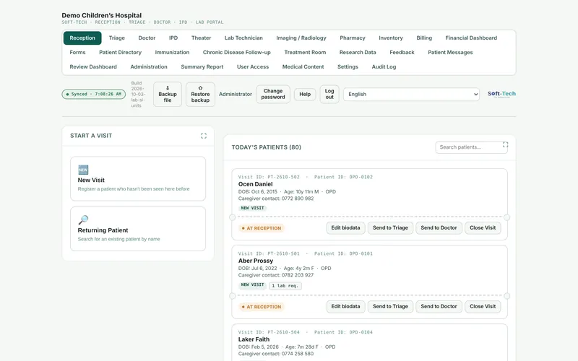This screenshot has width=578, height=361.
Task: Open the User Access tab
Action: [252, 66]
